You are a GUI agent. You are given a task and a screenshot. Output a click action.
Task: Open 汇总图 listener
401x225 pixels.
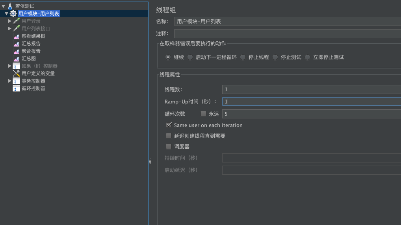click(29, 59)
